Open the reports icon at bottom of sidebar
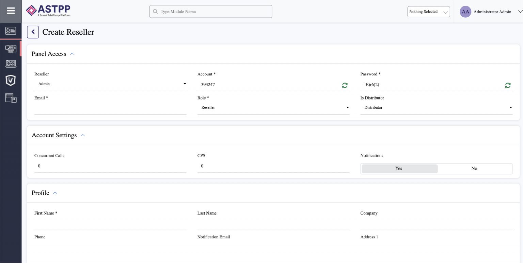 point(11,98)
